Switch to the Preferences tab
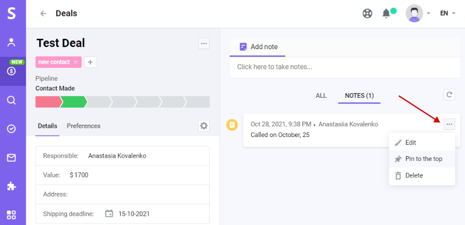Image resolution: width=465 pixels, height=225 pixels. pos(84,126)
